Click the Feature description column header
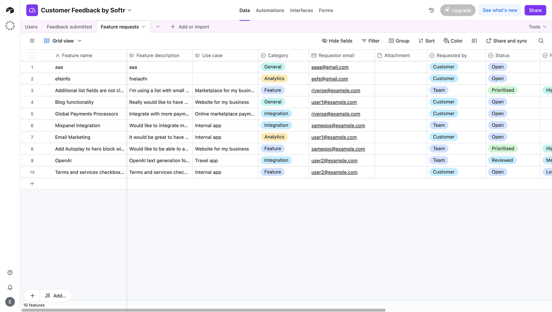 click(160, 56)
